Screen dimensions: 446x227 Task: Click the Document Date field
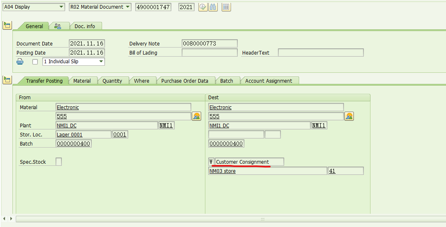tap(87, 43)
